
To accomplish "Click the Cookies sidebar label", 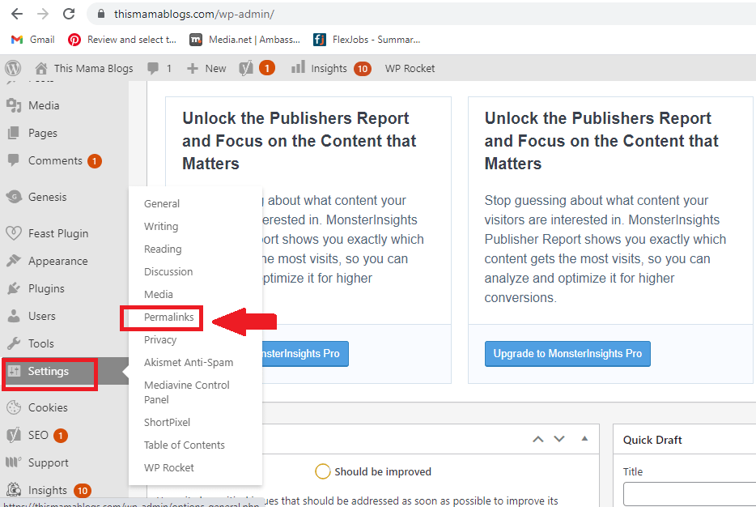I will pyautogui.click(x=48, y=407).
